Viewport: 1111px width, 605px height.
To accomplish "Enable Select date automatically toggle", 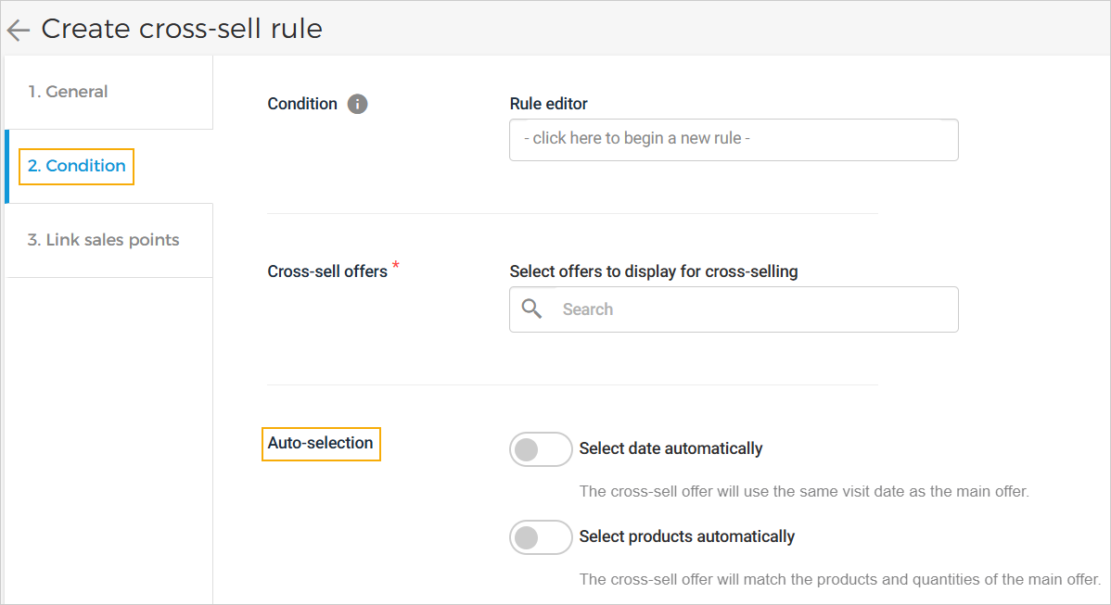I will 540,449.
